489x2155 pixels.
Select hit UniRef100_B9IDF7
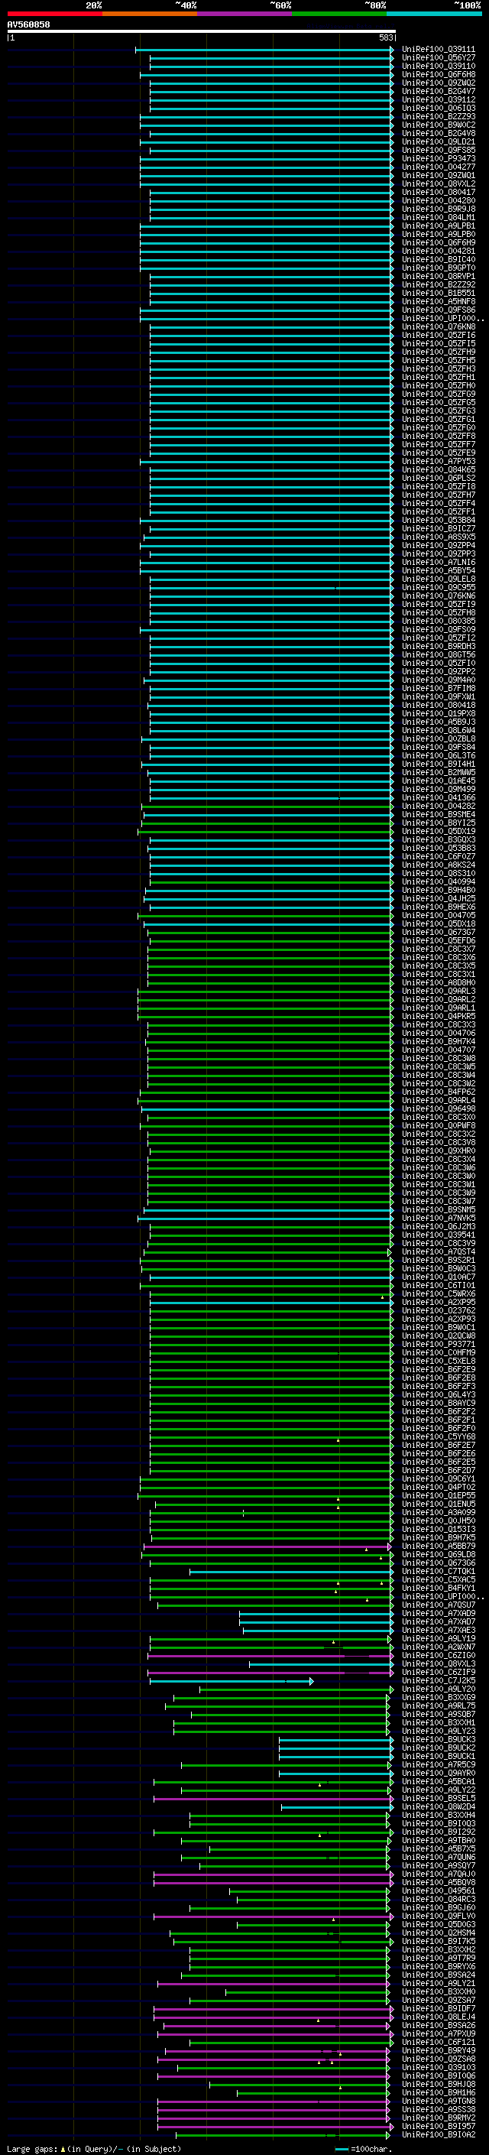pos(438,2007)
